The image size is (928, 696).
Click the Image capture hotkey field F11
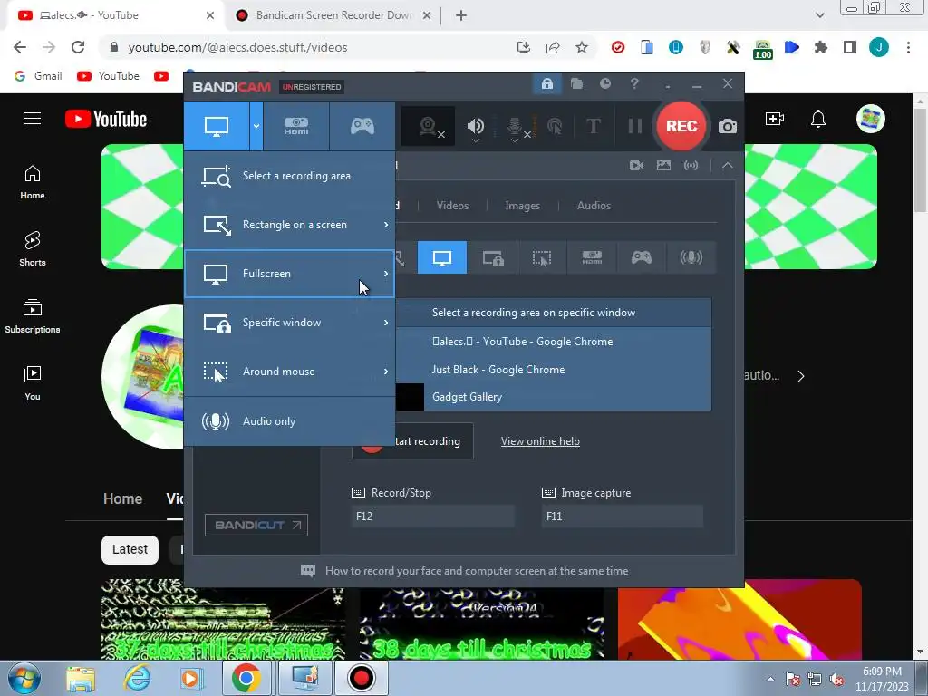[623, 516]
